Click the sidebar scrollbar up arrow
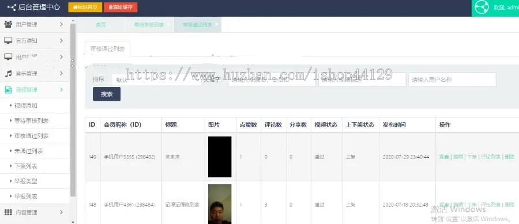519x224 pixels. [x=73, y=21]
